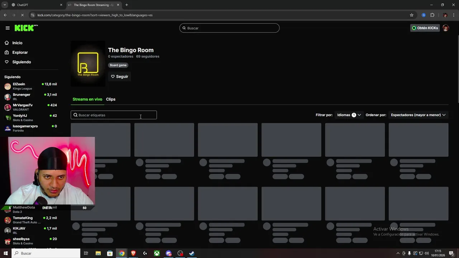The width and height of the screenshot is (459, 258).
Task: Open the Extensions puzzle icon
Action: coord(432,15)
